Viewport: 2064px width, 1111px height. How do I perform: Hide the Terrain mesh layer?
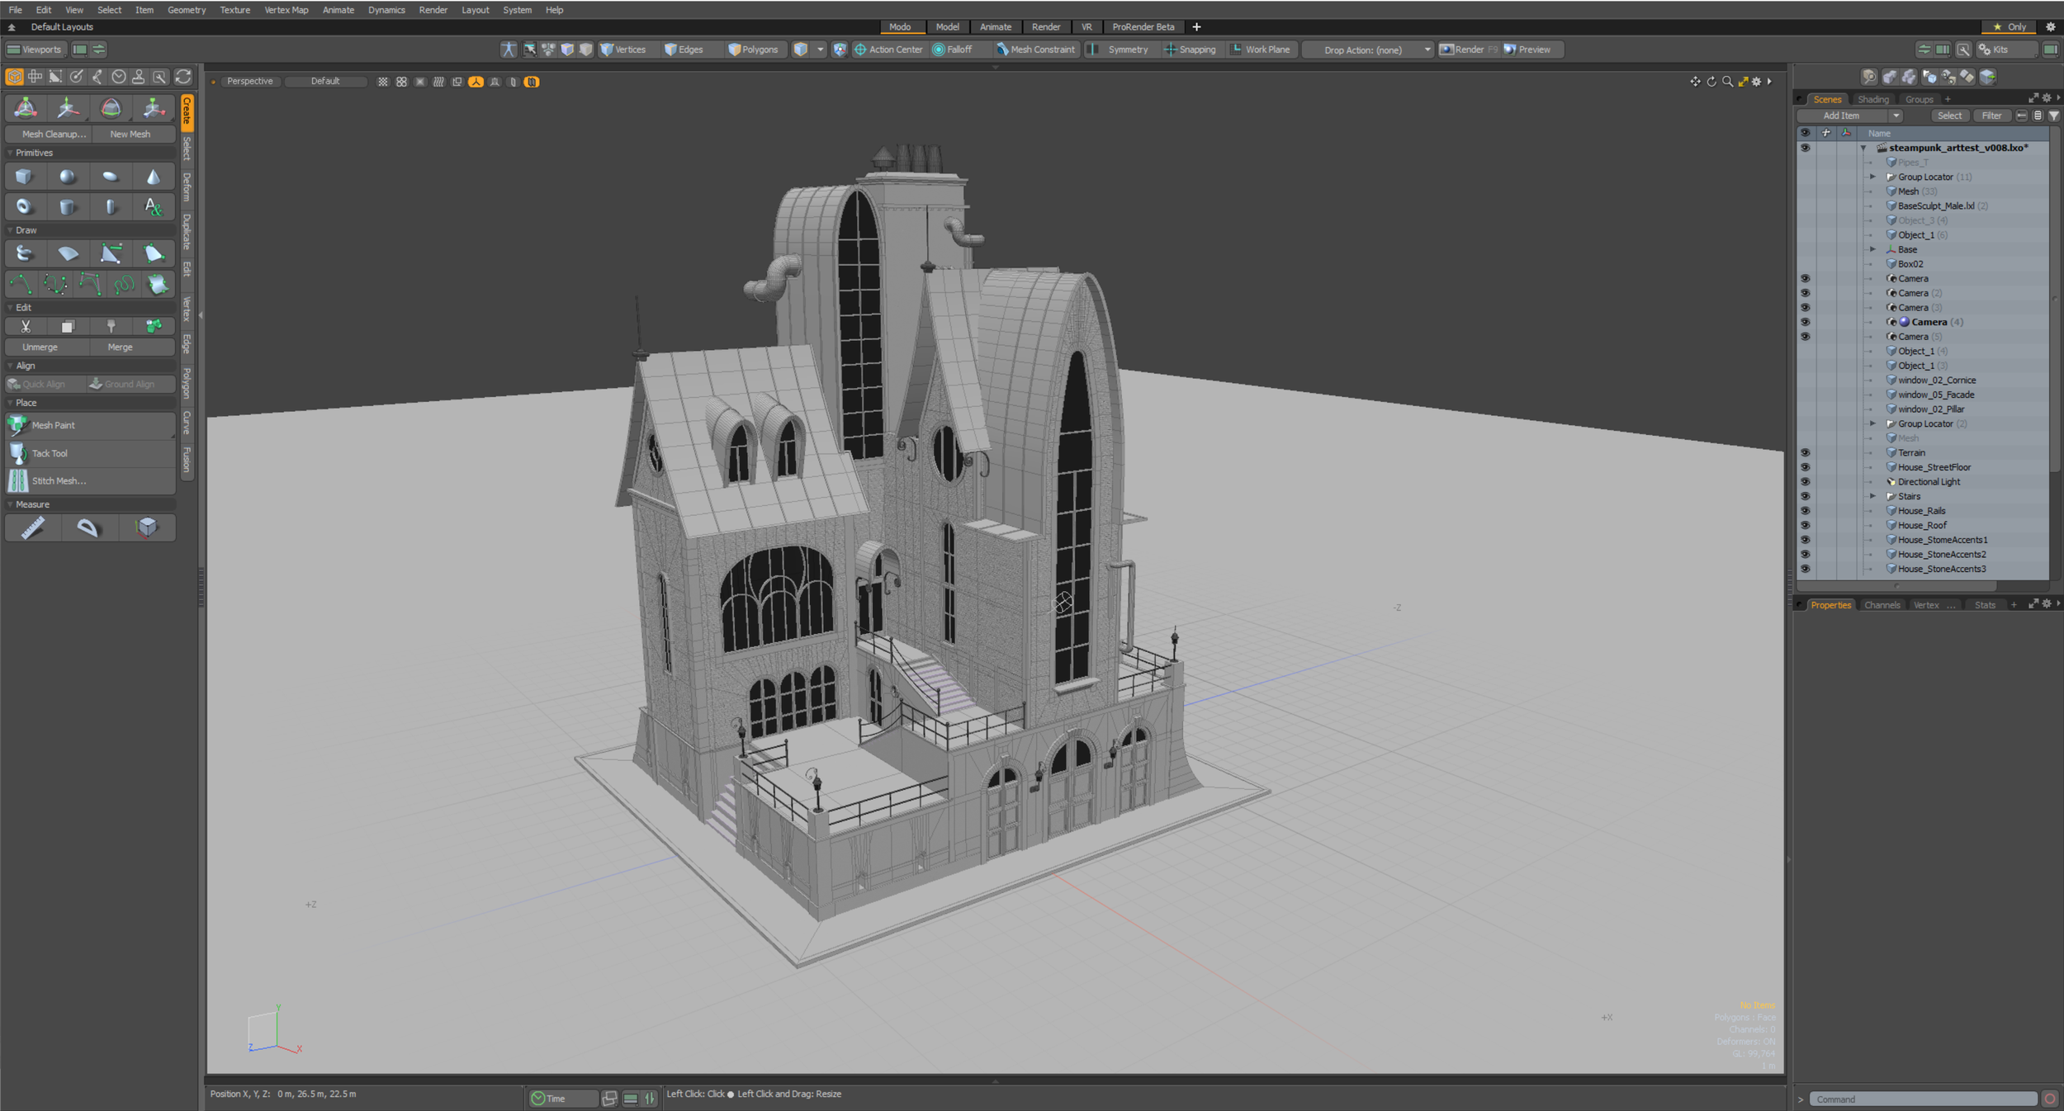(1806, 451)
